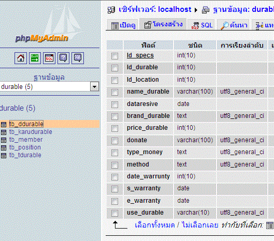The width and height of the screenshot is (274, 241).
Task: Click the server icon next to localhost
Action: click(111, 10)
